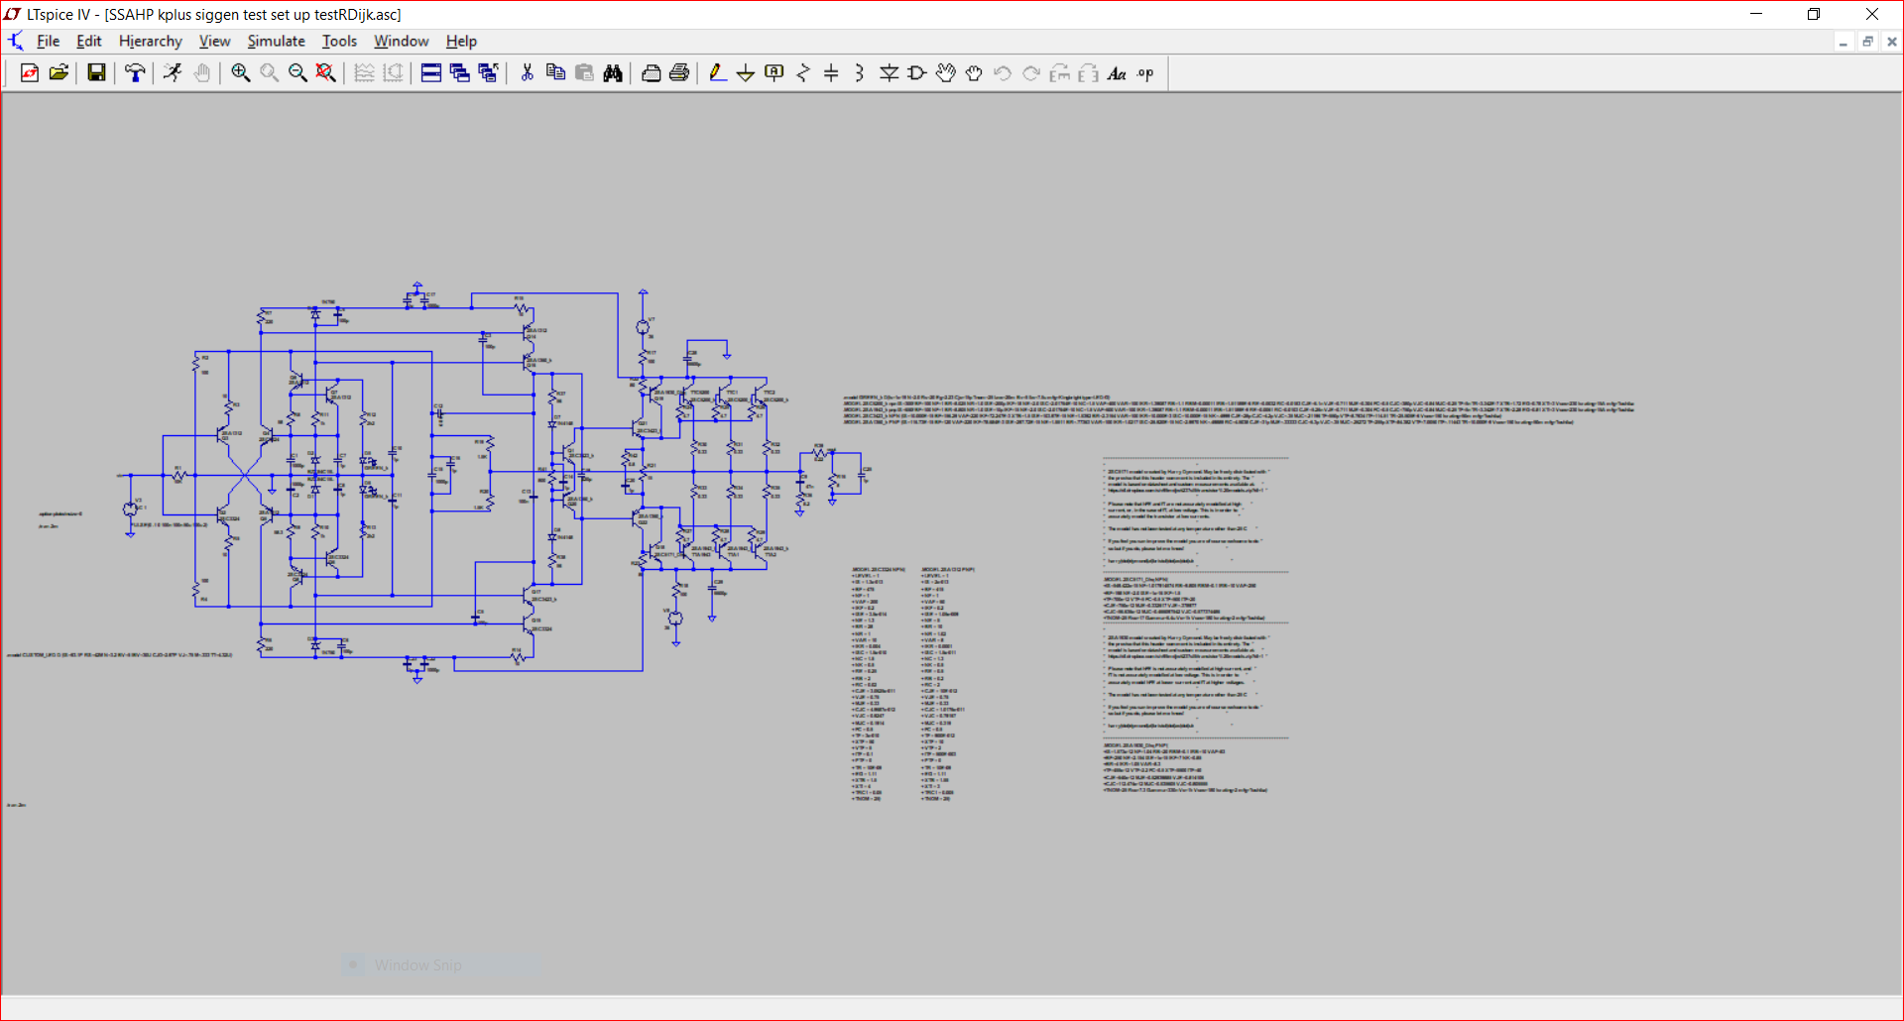
Task: Open the View menu
Action: 214,42
